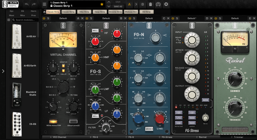Select the EQ Strip tab
Screen dimensions: 257x140
coord(147,12)
